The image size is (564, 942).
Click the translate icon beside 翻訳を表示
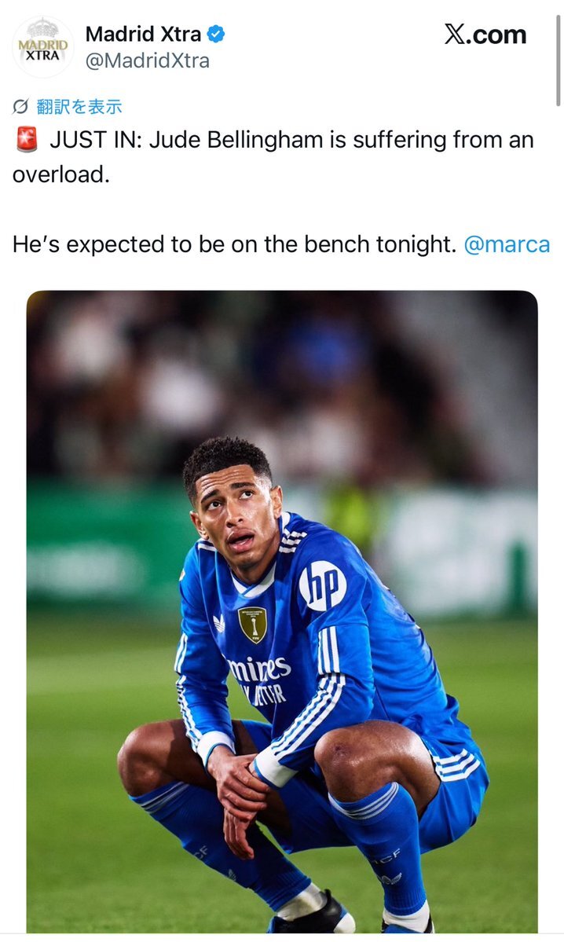[x=21, y=107]
